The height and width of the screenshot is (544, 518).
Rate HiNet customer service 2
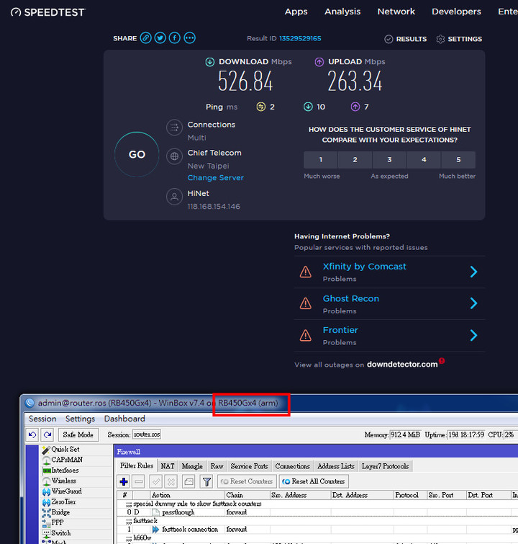pyautogui.click(x=355, y=159)
